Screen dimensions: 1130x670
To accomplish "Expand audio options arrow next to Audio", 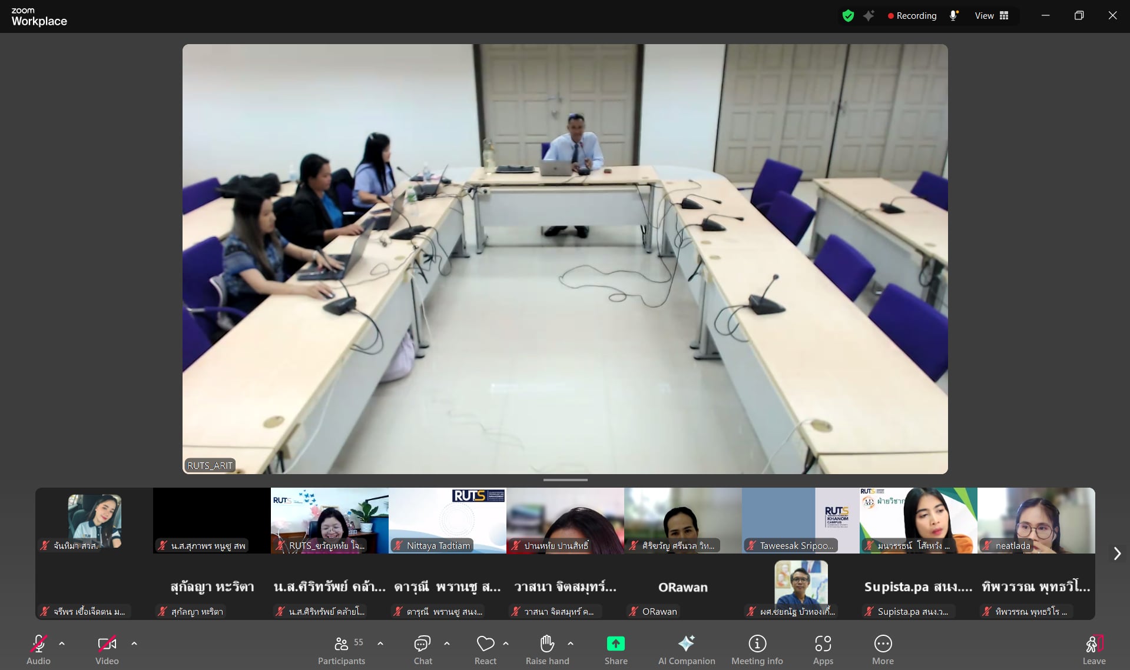I will 62,644.
